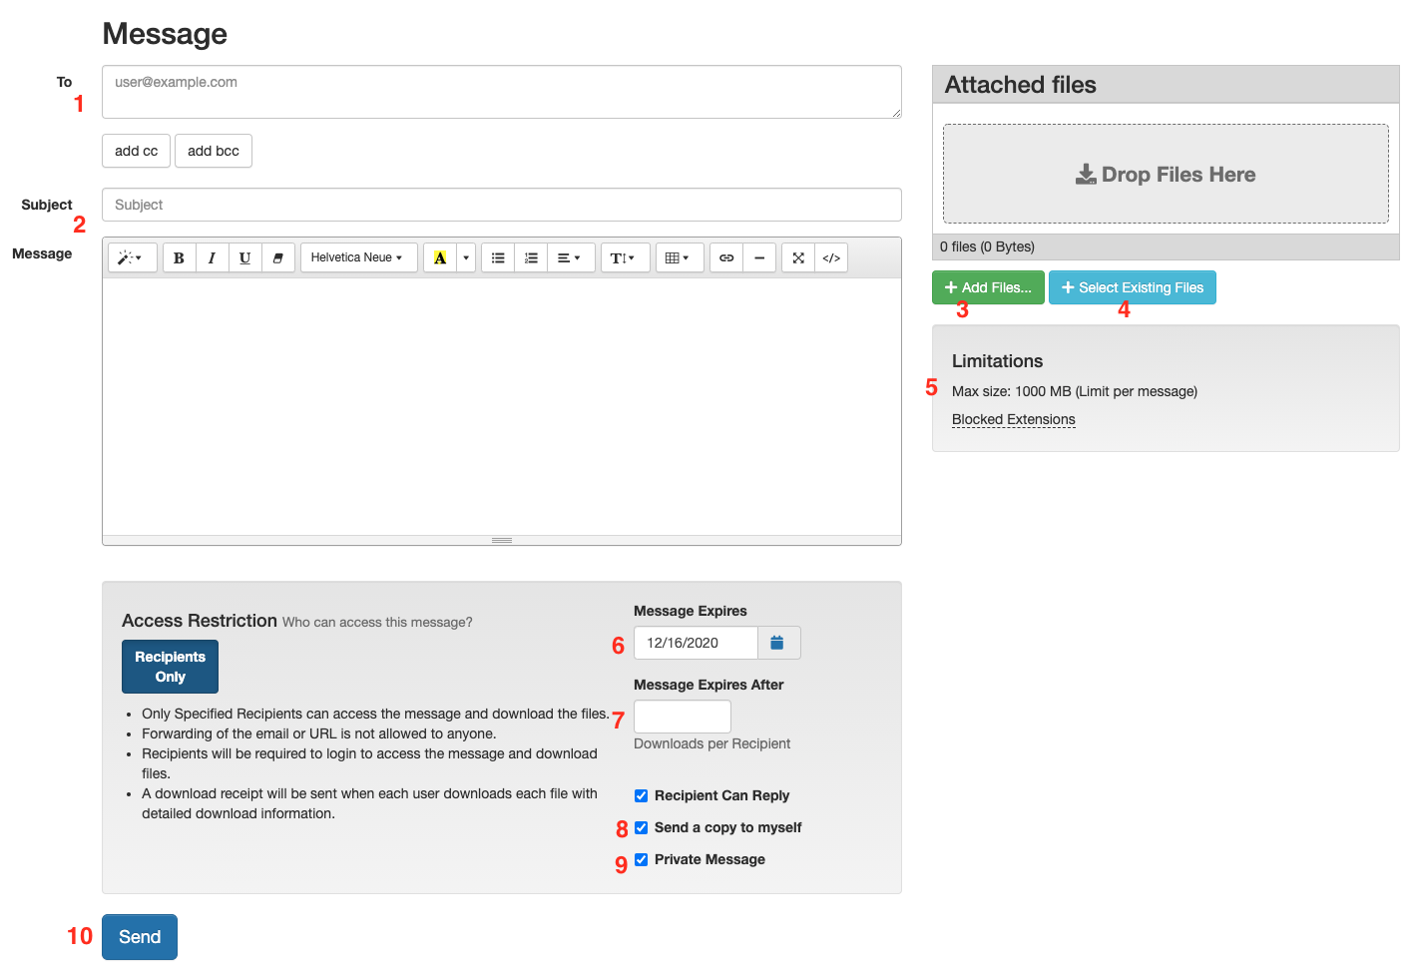1413x972 pixels.
Task: Open the Blocked Extensions link
Action: point(1013,419)
